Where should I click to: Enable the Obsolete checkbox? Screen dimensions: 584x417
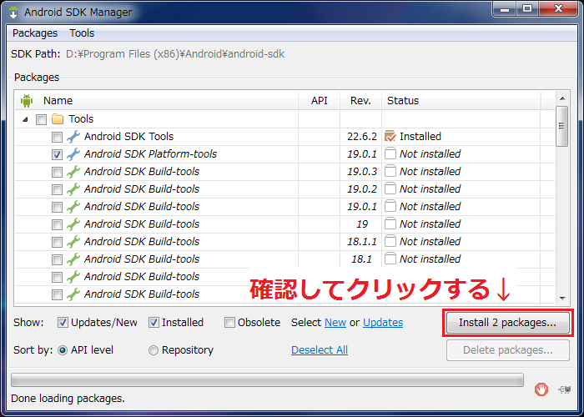pos(229,323)
